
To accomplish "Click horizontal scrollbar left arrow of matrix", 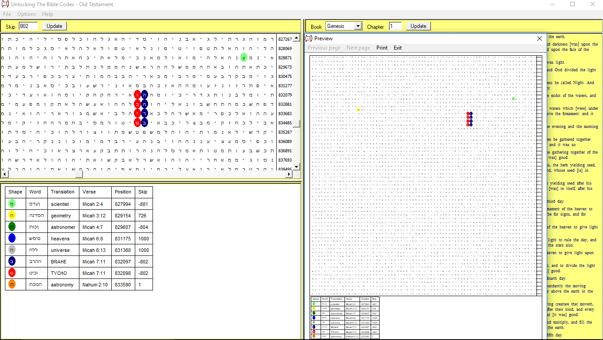I will click(x=4, y=174).
